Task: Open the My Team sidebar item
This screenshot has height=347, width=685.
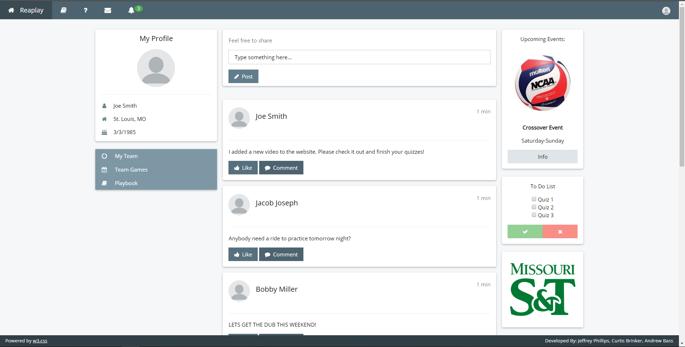Action: 156,156
